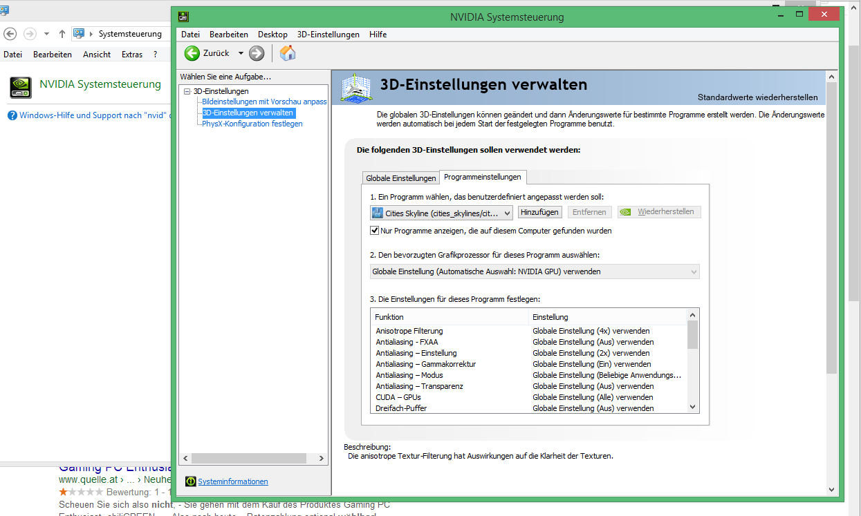This screenshot has width=861, height=516.
Task: Click help icon beside Windows-Hilfe link
Action: click(12, 115)
